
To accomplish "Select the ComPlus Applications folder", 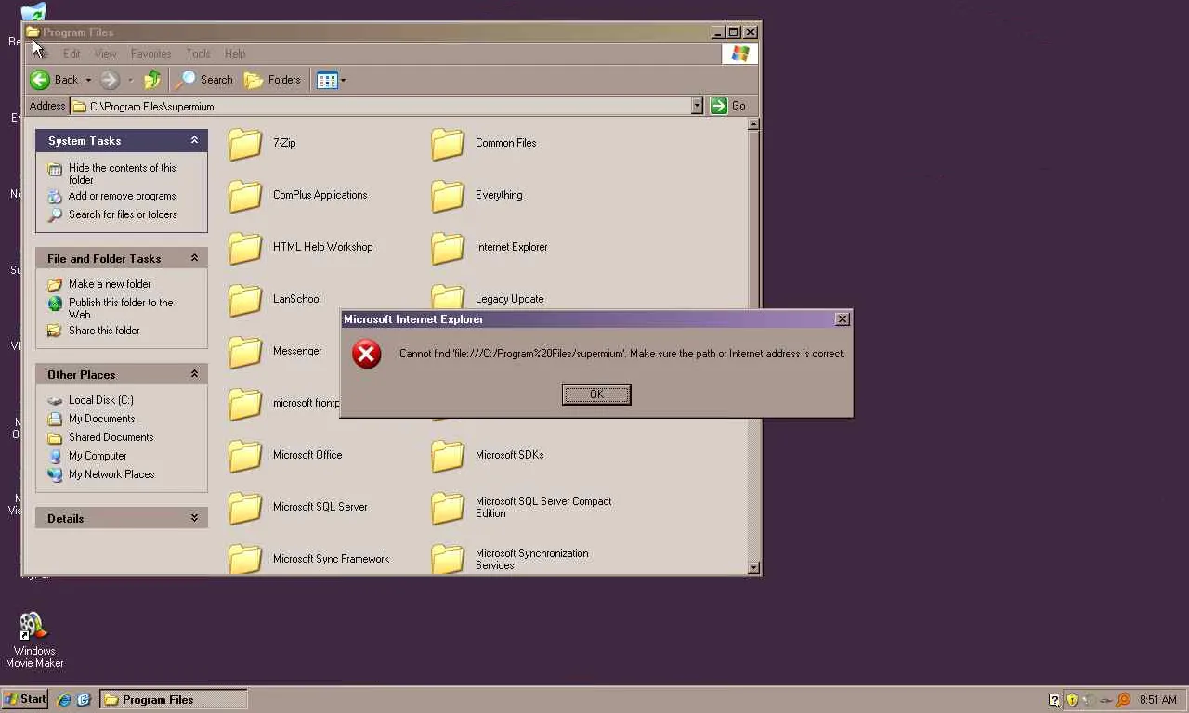I will click(298, 195).
